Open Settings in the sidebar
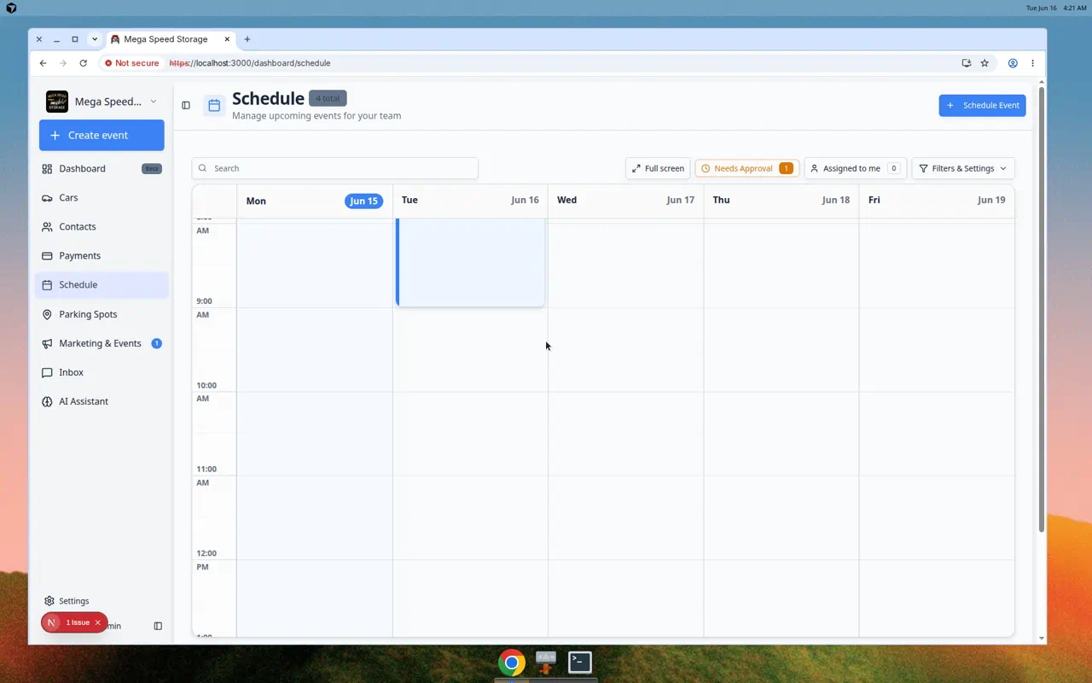 point(73,601)
